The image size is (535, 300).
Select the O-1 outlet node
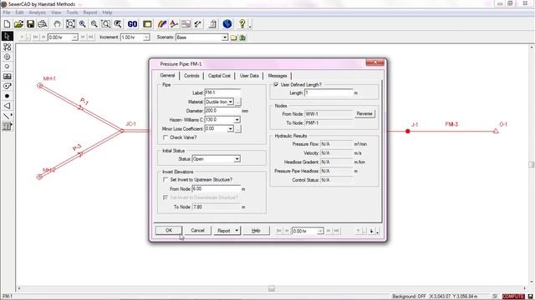496,131
